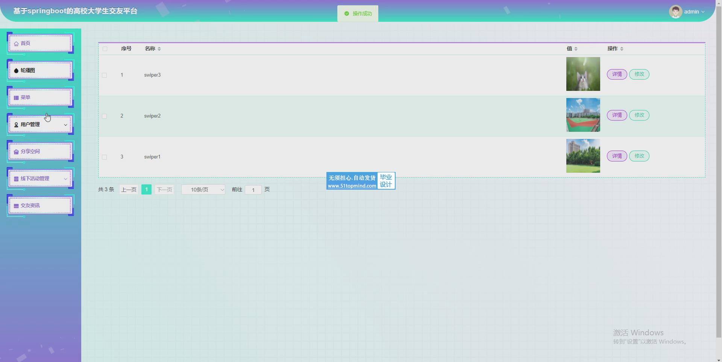Image resolution: width=722 pixels, height=362 pixels.
Task: Click the swiper1 building thumbnail image
Action: 583,156
